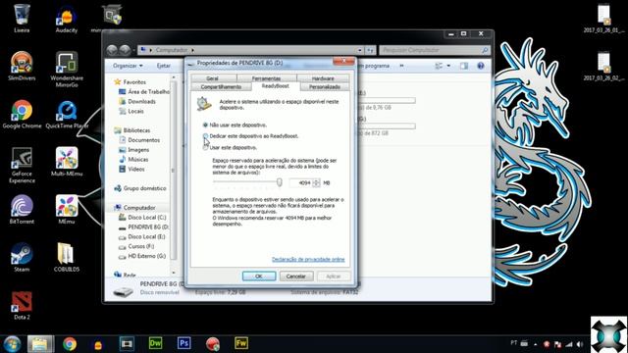Launch Multi-MEmu desktop shortcut
Screen dimensions: 628x353
click(67, 161)
